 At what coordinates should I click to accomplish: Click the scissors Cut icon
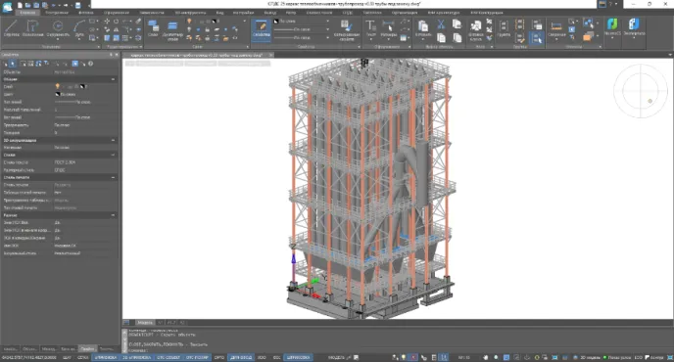coord(441,24)
